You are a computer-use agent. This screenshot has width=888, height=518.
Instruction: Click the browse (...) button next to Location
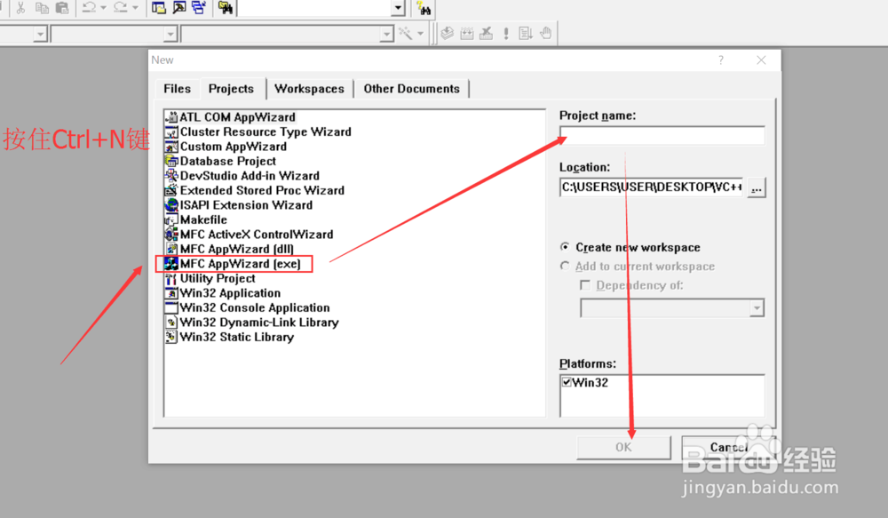[757, 187]
